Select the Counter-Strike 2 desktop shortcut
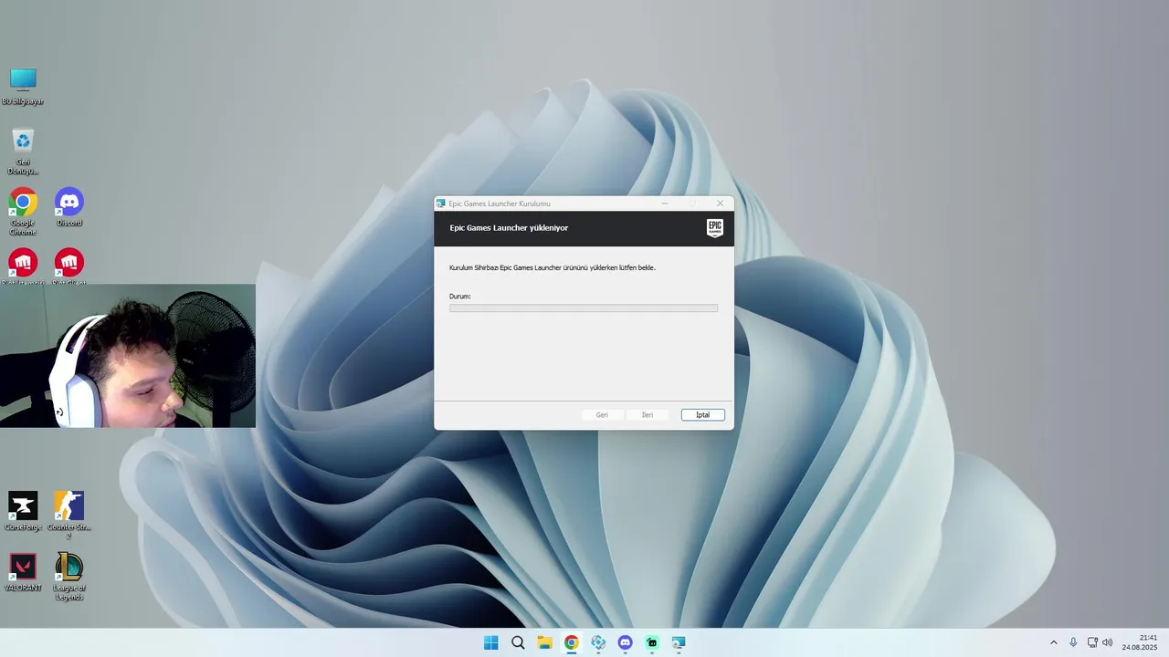The height and width of the screenshot is (657, 1169). (x=69, y=516)
